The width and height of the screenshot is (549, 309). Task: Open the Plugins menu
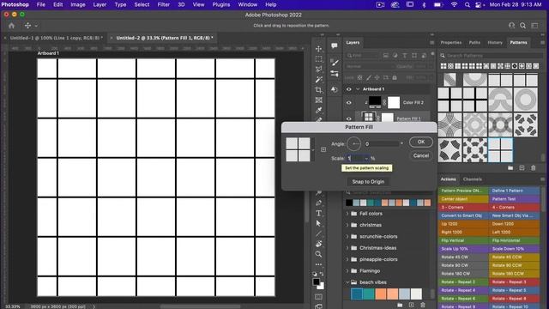pos(221,4)
